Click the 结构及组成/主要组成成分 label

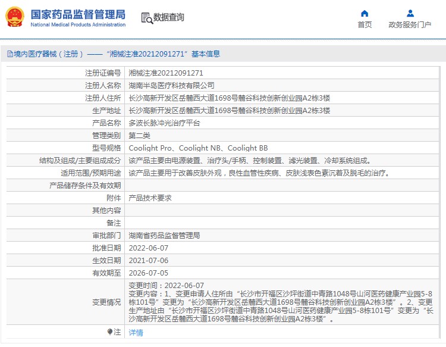coord(80,161)
